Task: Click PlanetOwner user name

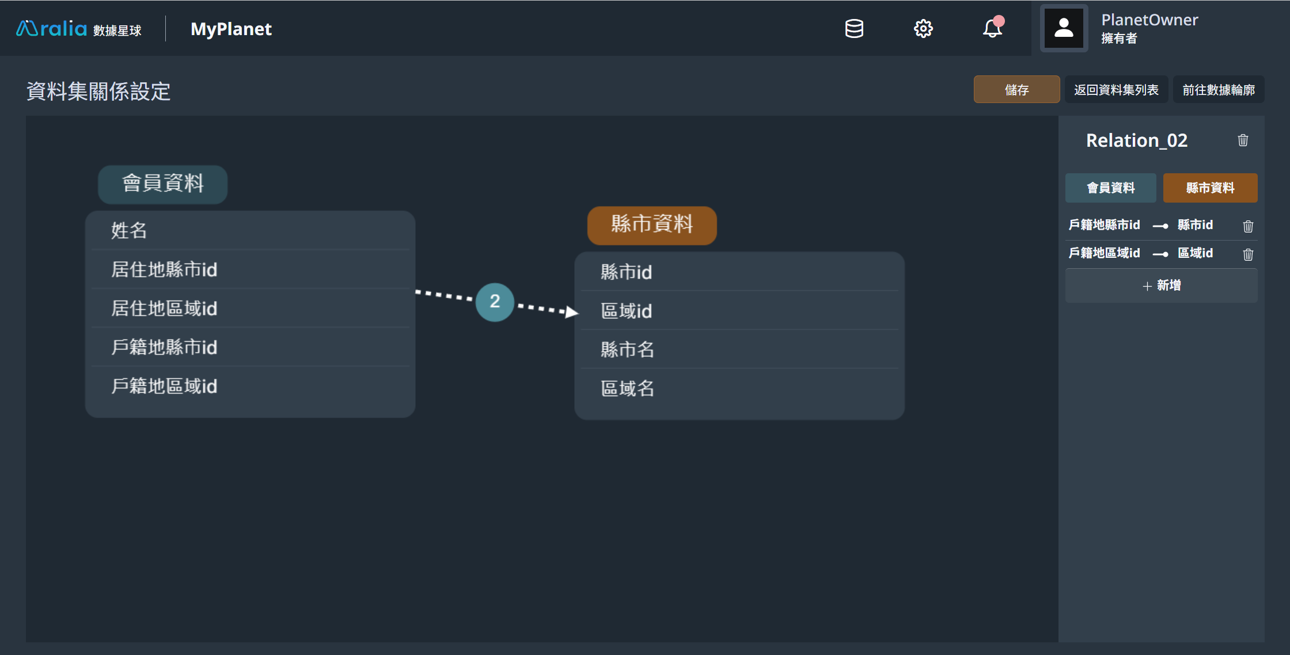Action: [x=1149, y=20]
